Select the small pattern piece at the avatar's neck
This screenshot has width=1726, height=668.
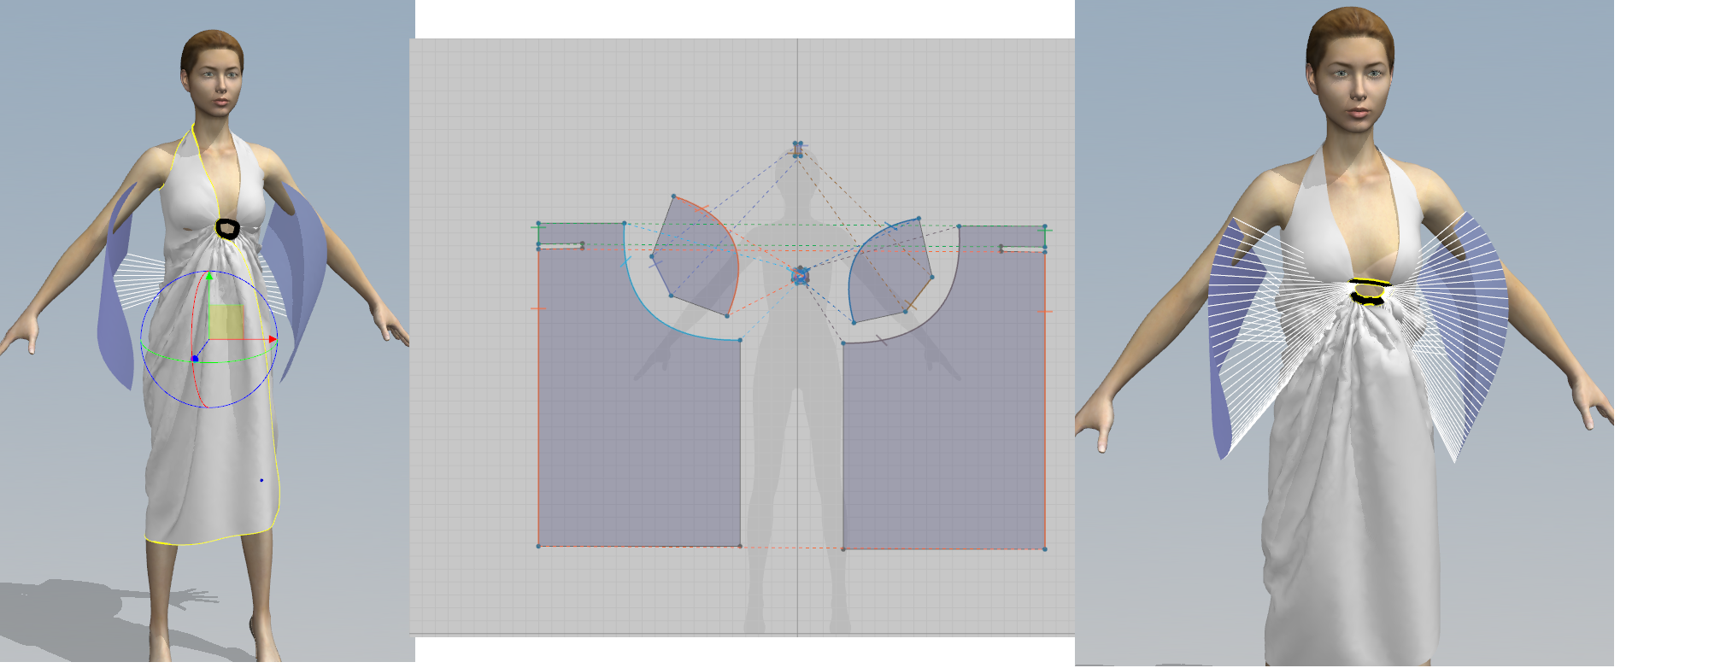(x=798, y=149)
